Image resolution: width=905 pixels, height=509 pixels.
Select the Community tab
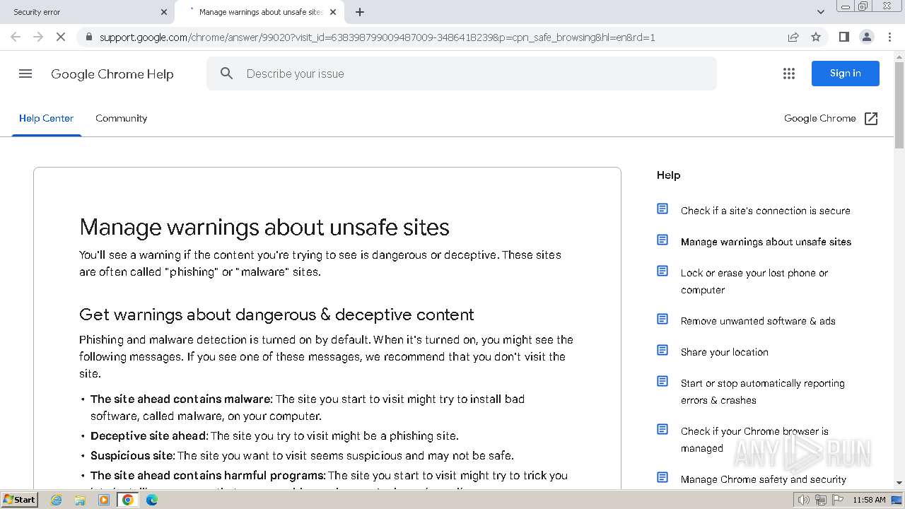[122, 118]
